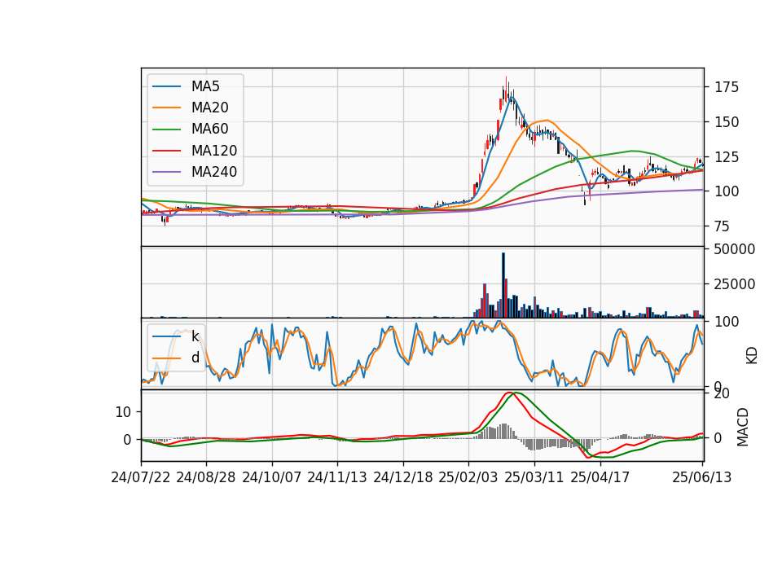The width and height of the screenshot is (782, 562).
Task: Click the tallest volume bar
Action: click(503, 285)
